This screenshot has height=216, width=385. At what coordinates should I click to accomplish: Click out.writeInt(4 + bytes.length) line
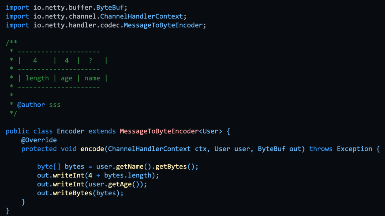98,175
